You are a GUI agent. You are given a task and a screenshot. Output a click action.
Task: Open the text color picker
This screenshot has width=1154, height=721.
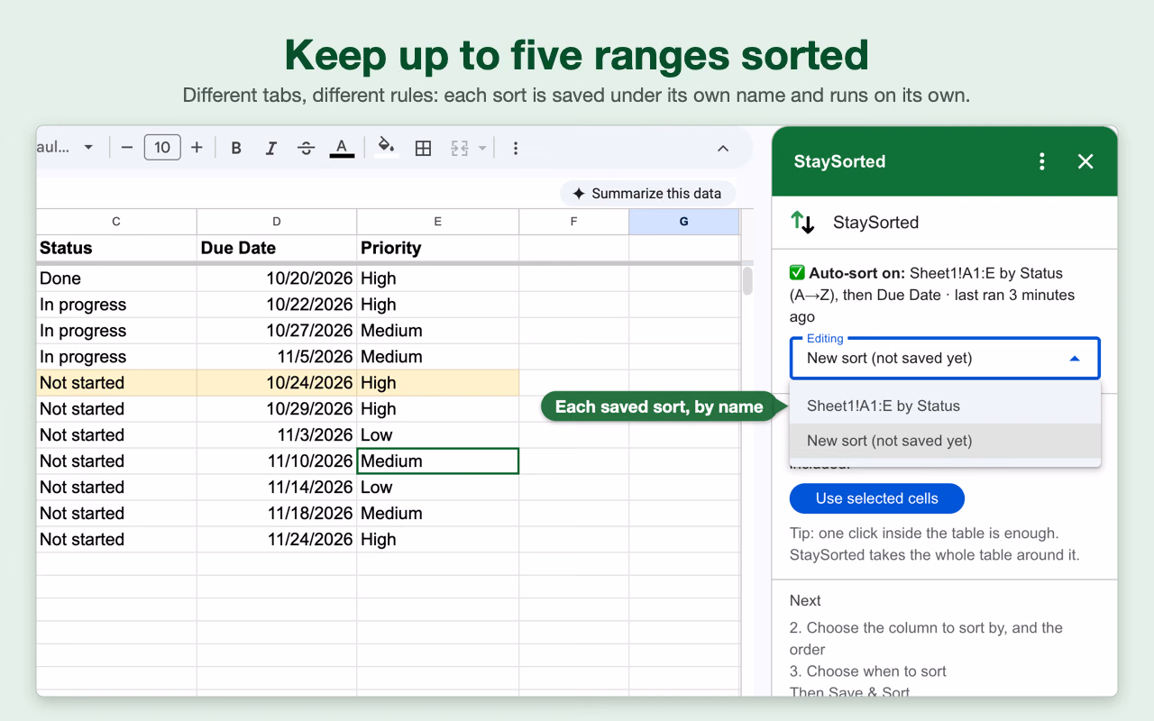click(x=342, y=148)
